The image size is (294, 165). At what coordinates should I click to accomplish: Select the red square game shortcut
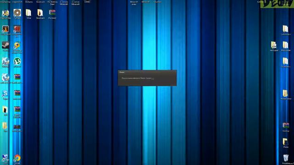coord(17,31)
